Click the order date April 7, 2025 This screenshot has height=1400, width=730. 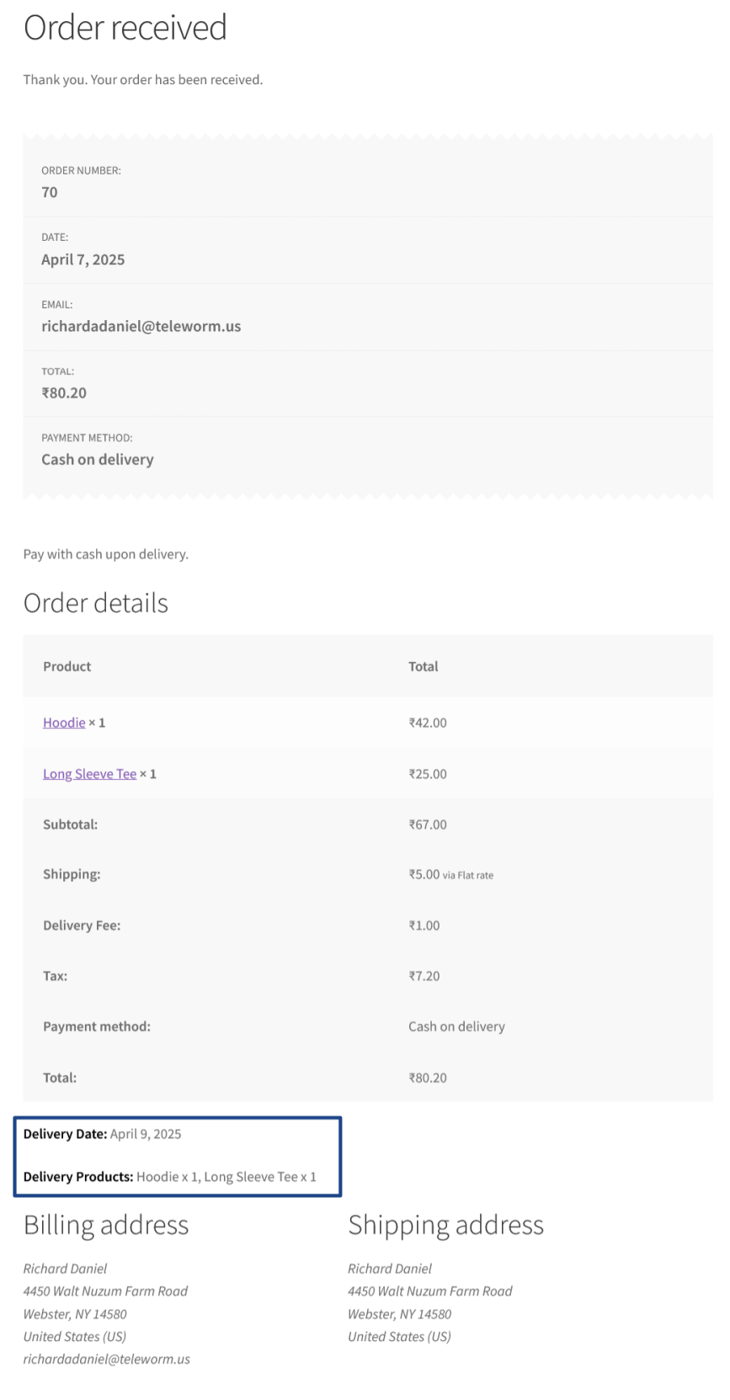pyautogui.click(x=83, y=259)
